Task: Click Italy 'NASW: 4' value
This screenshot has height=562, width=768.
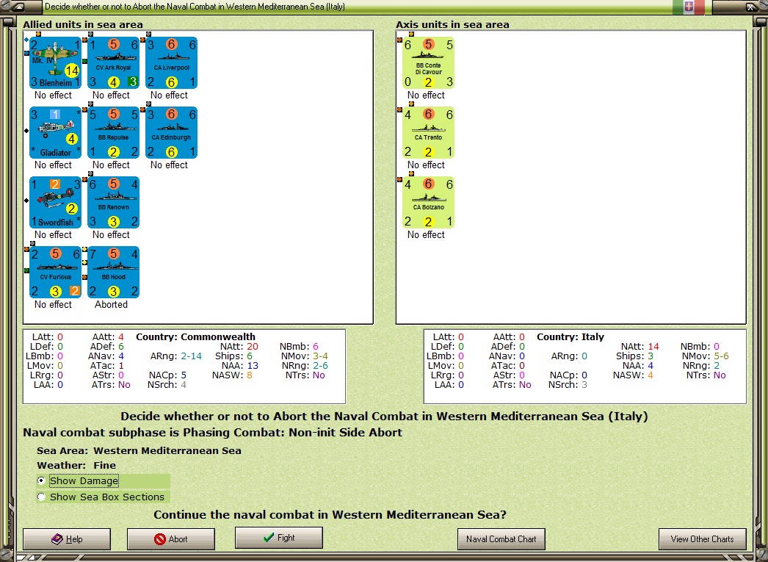Action: tap(633, 375)
